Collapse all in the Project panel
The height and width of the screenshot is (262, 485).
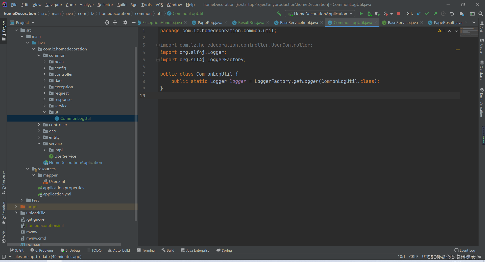(115, 22)
